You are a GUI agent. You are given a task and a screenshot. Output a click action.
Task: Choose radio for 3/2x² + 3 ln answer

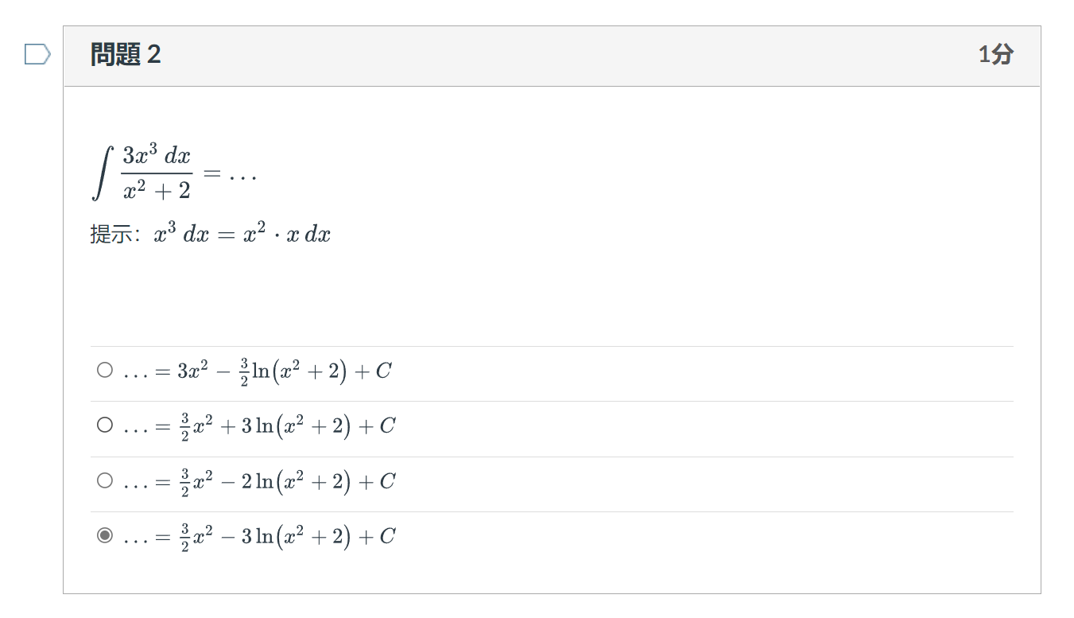105,425
